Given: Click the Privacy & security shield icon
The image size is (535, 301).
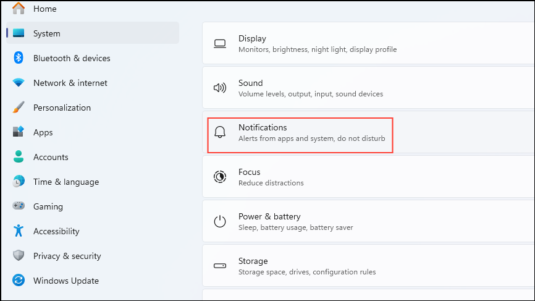Looking at the screenshot, I should [x=19, y=255].
